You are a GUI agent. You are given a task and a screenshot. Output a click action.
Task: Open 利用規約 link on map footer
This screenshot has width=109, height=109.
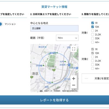[57, 91]
